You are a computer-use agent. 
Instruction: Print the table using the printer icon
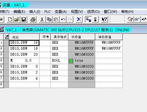pos(33,19)
